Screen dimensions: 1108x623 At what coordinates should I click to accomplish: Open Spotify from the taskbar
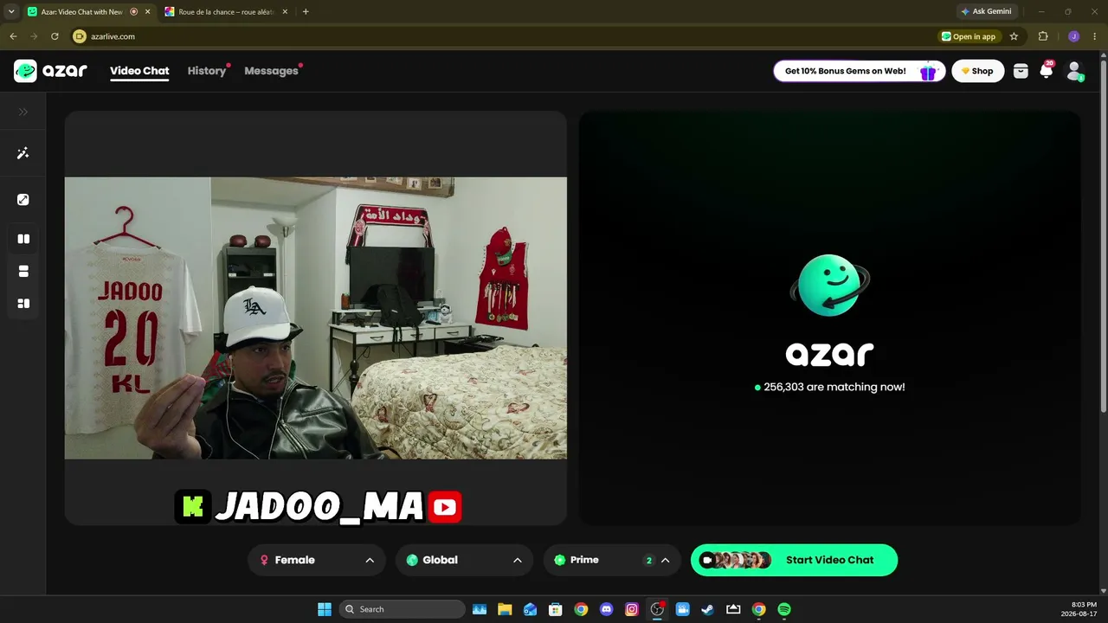[784, 609]
